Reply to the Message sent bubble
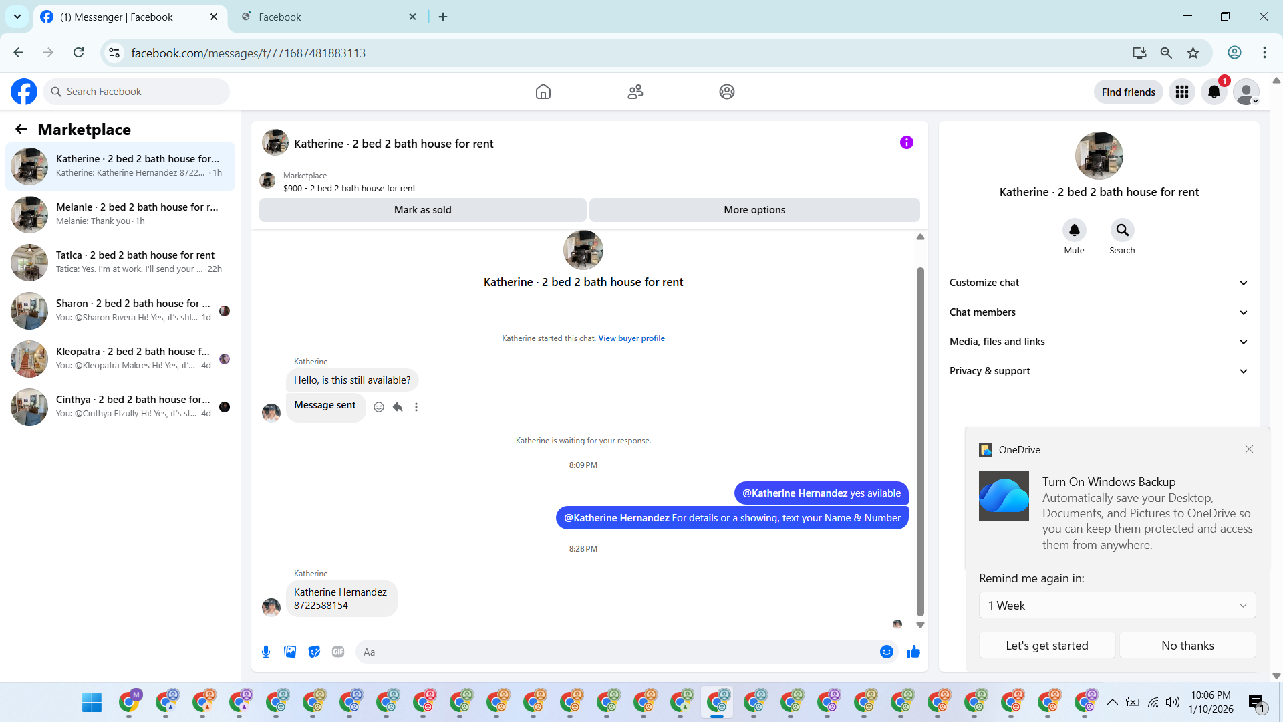This screenshot has width=1283, height=722. [398, 407]
